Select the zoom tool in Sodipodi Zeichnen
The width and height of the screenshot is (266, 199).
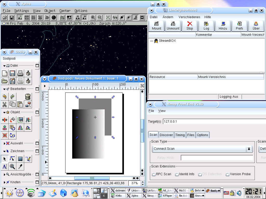(12, 167)
